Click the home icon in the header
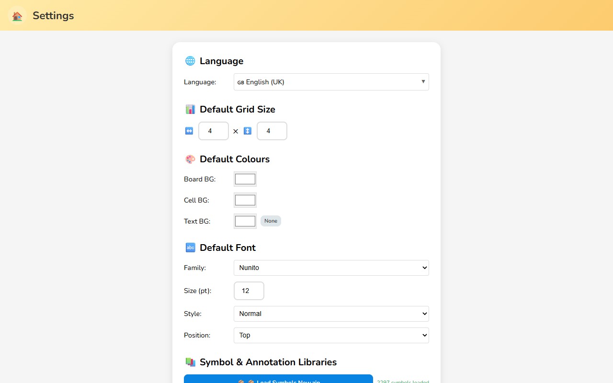The image size is (613, 383). click(x=17, y=15)
